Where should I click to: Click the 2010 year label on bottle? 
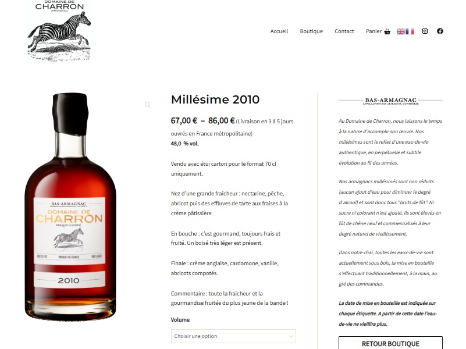coord(69,280)
